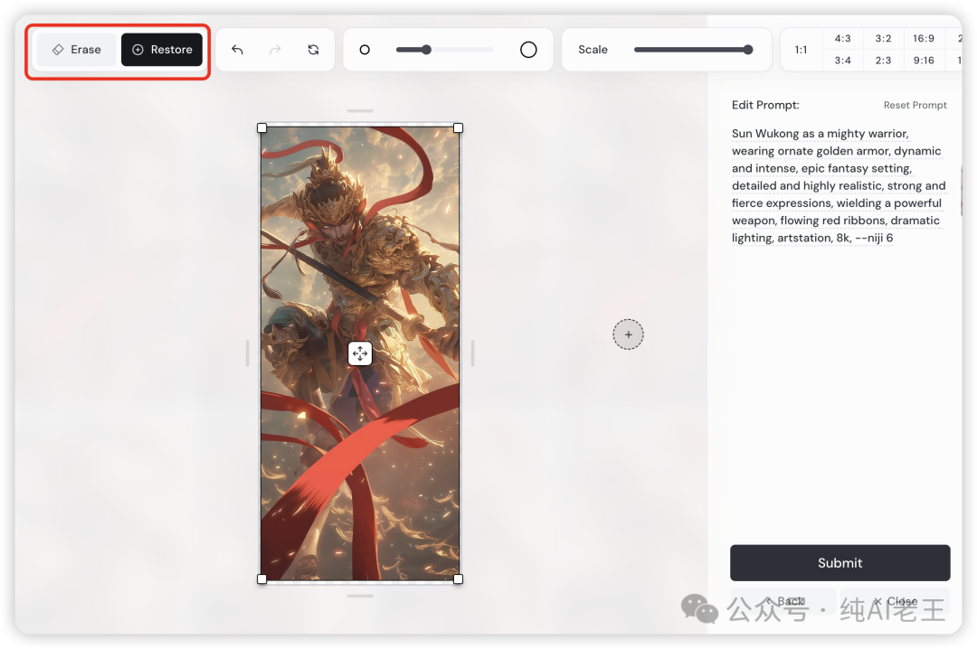Choose the 16:9 aspect ratio

[x=924, y=39]
